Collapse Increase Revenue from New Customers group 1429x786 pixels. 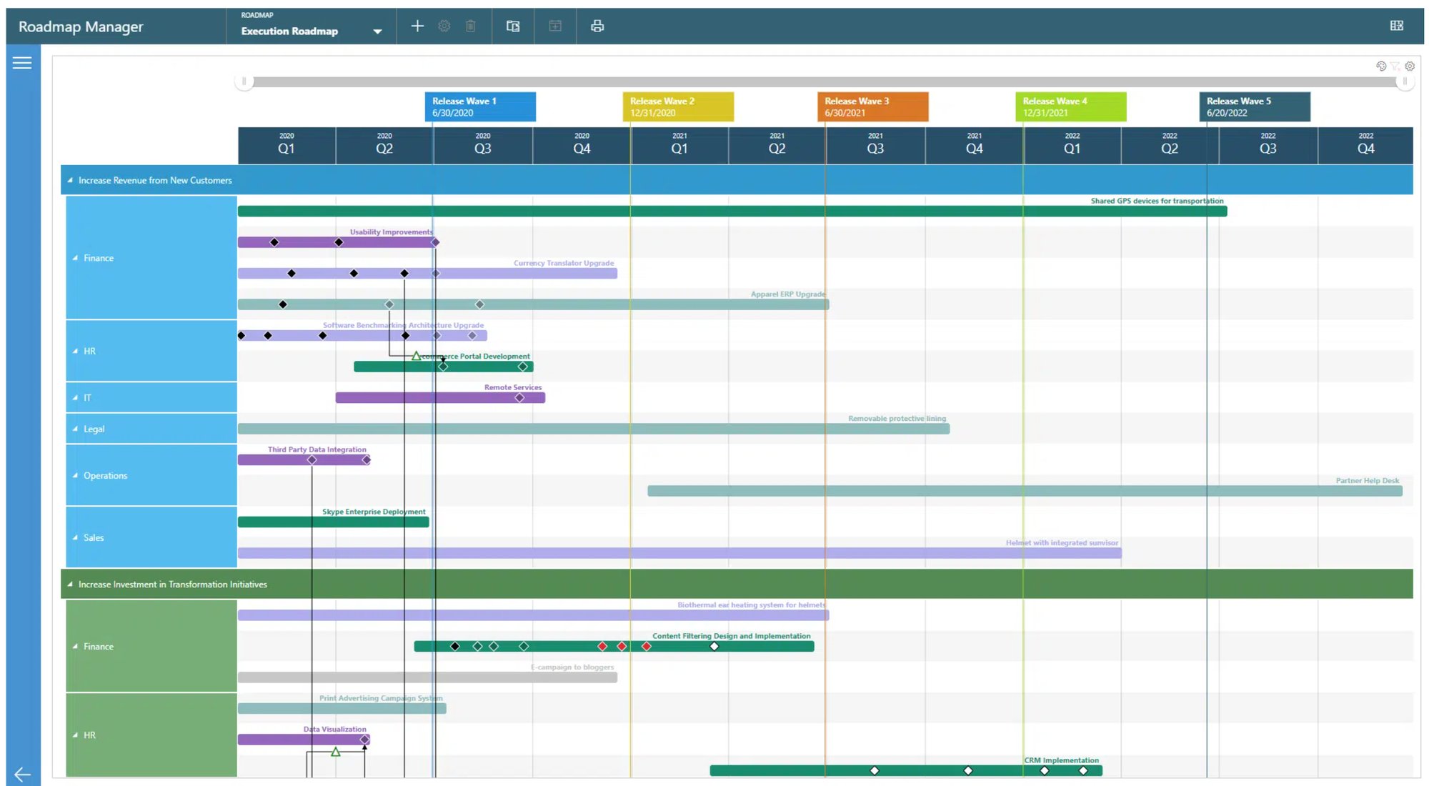(x=70, y=180)
